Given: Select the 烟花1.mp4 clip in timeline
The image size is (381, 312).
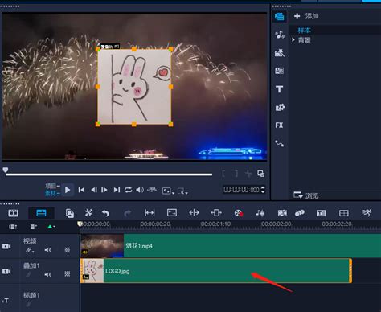Looking at the screenshot, I should pyautogui.click(x=231, y=246).
